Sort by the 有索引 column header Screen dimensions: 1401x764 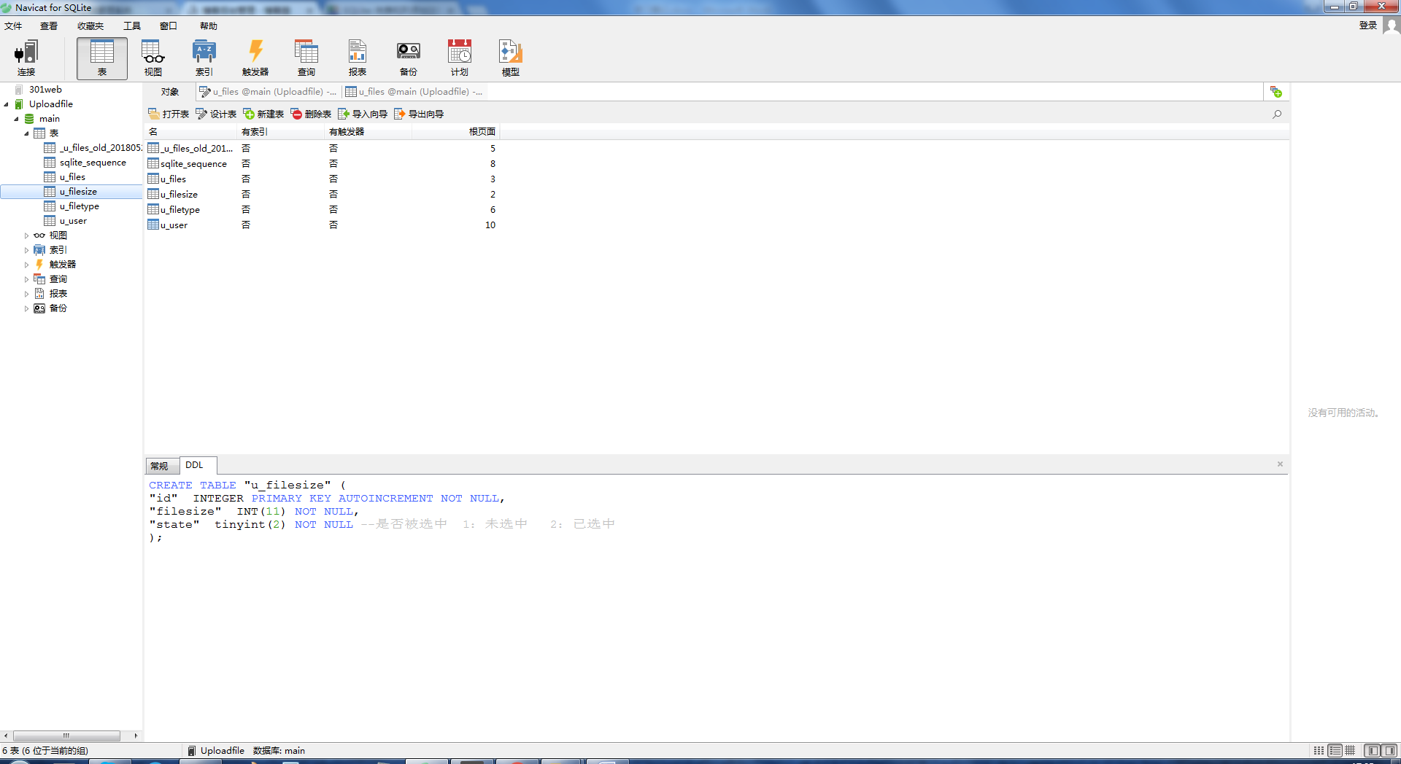point(281,132)
